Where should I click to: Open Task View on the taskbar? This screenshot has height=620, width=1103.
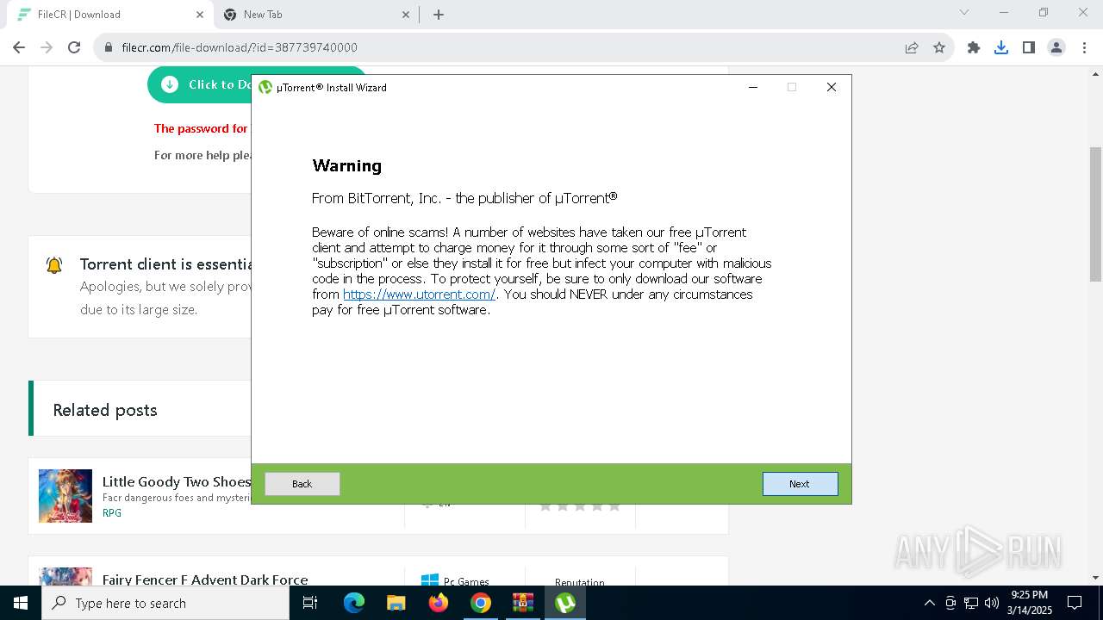click(x=310, y=603)
